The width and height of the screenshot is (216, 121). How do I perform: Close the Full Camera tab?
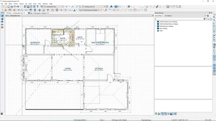[x=48, y=13]
